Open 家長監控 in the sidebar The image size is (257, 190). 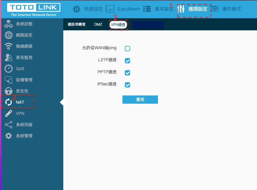point(24,57)
